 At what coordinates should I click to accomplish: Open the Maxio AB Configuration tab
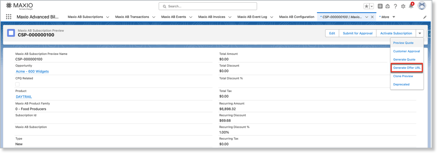click(x=297, y=17)
